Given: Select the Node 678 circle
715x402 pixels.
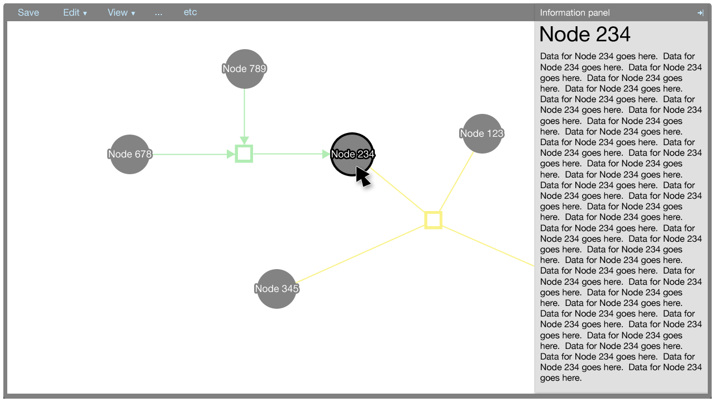Looking at the screenshot, I should 130,154.
